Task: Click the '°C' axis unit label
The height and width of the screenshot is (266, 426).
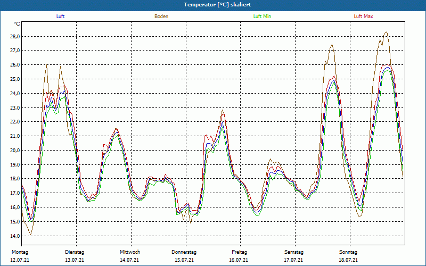Action: pyautogui.click(x=17, y=24)
